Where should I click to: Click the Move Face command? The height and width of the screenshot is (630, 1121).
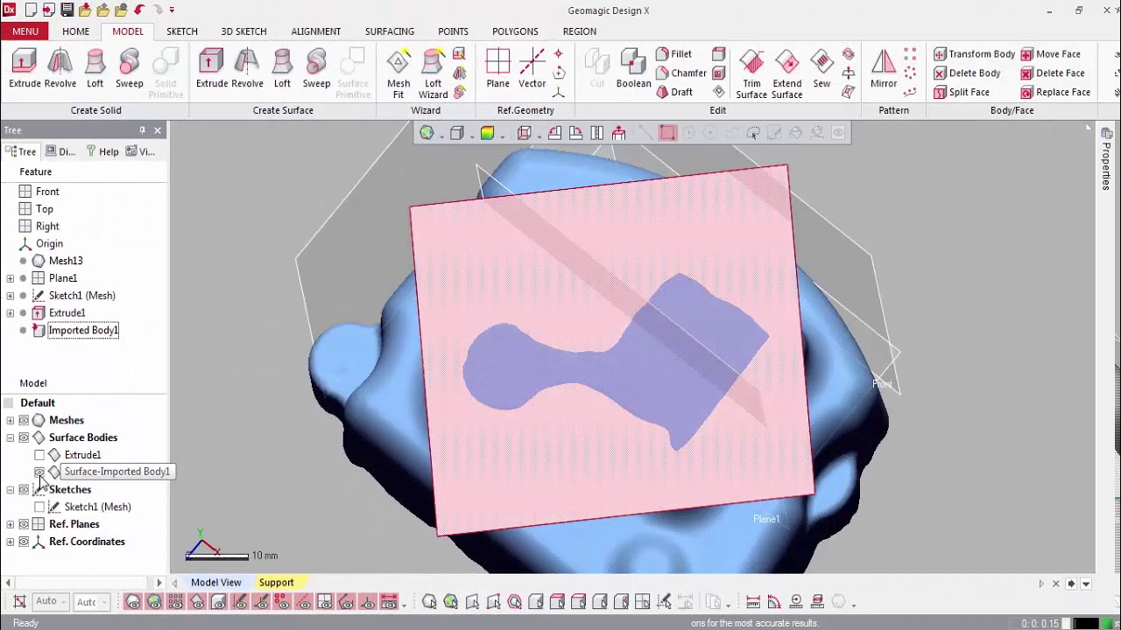(x=1050, y=54)
